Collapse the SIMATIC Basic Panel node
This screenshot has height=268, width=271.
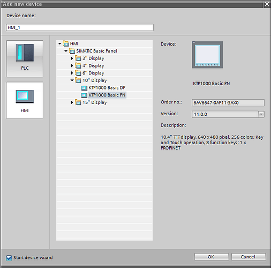point(66,51)
